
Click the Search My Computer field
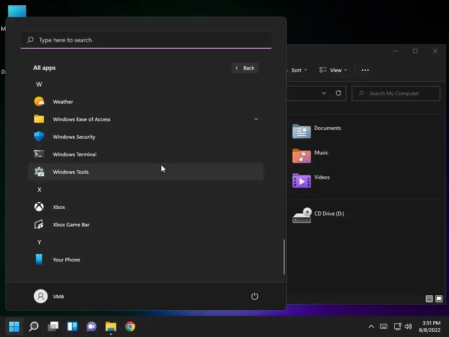[396, 93]
